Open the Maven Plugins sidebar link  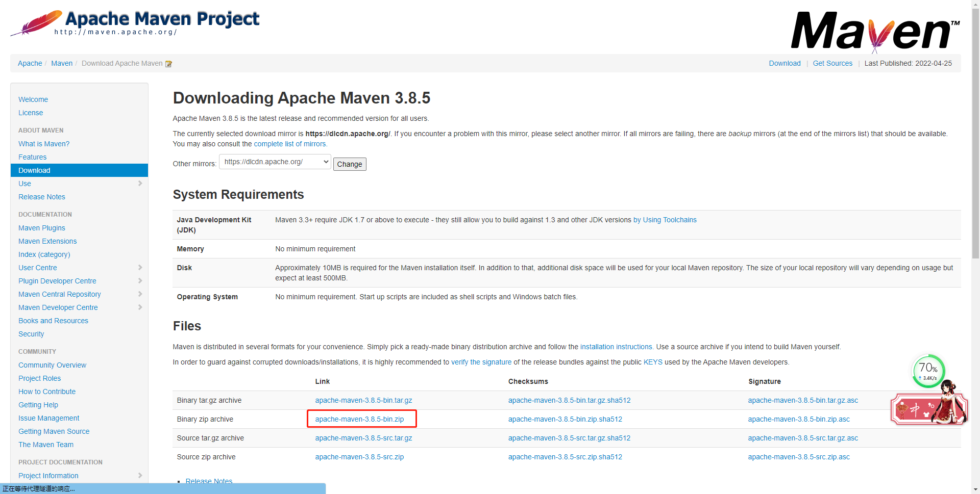coord(42,228)
